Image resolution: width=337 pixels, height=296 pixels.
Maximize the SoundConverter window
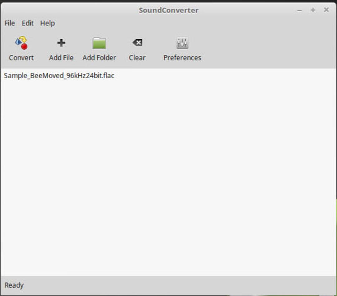[x=313, y=10]
